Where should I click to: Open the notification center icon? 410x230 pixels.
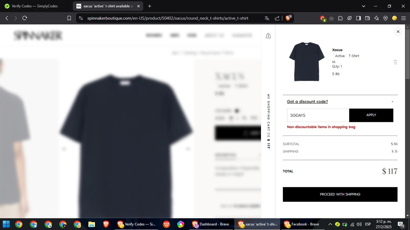(x=401, y=225)
